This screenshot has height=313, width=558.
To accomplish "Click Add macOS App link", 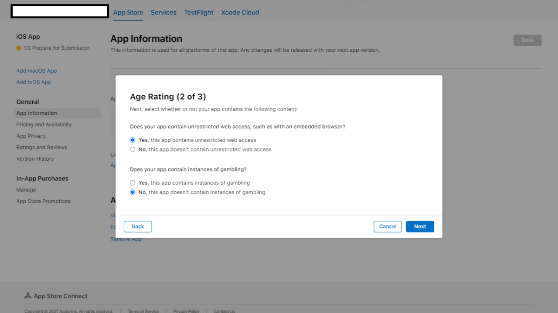I will (37, 71).
